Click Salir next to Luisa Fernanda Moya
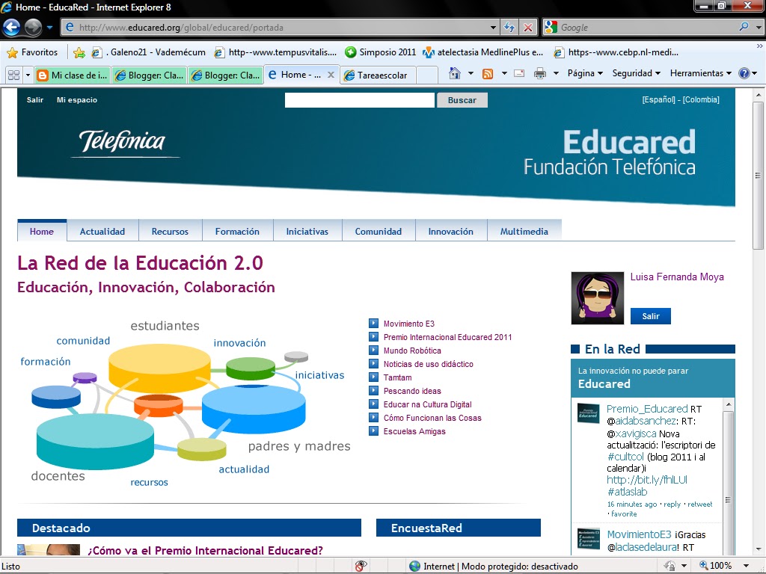Image resolution: width=766 pixels, height=574 pixels. coord(650,316)
